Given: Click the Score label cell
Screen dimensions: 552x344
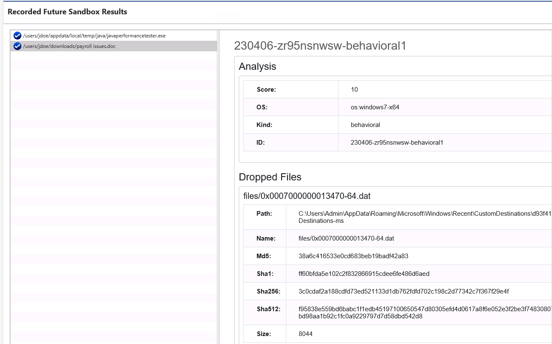Looking at the screenshot, I should point(291,90).
